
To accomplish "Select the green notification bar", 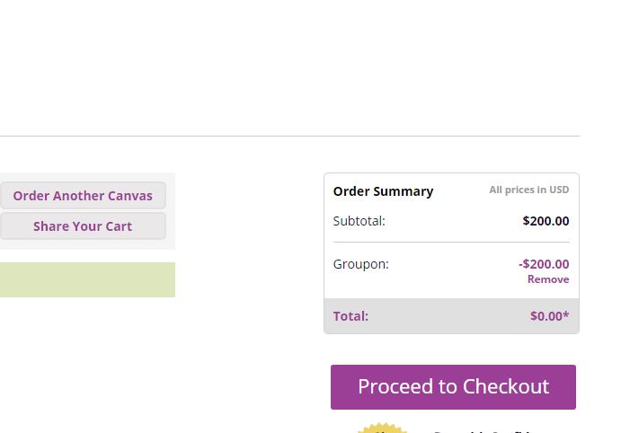I will click(x=87, y=280).
